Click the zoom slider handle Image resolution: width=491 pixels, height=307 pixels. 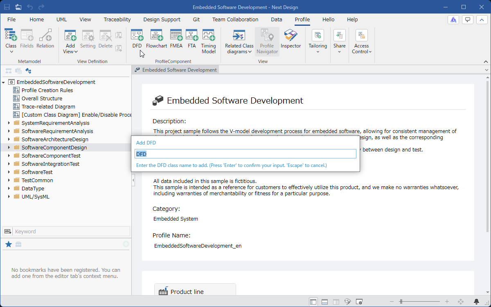tap(400, 302)
